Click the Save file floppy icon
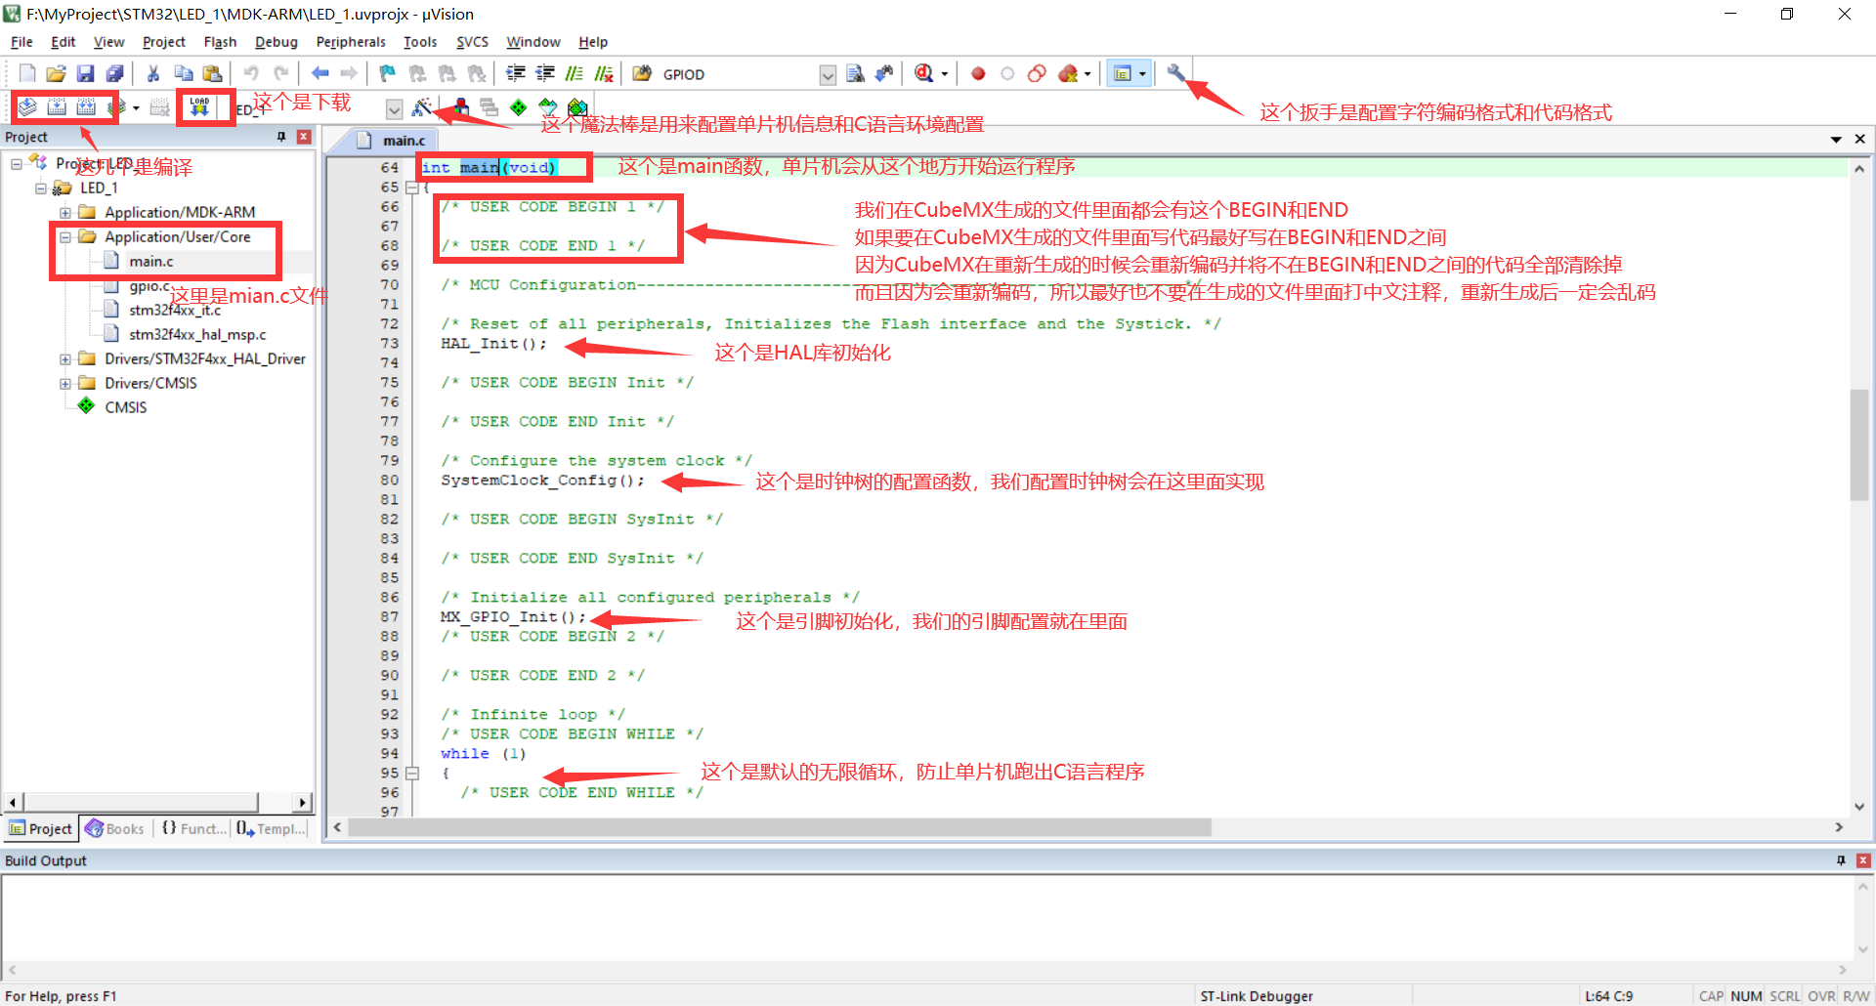 point(85,73)
